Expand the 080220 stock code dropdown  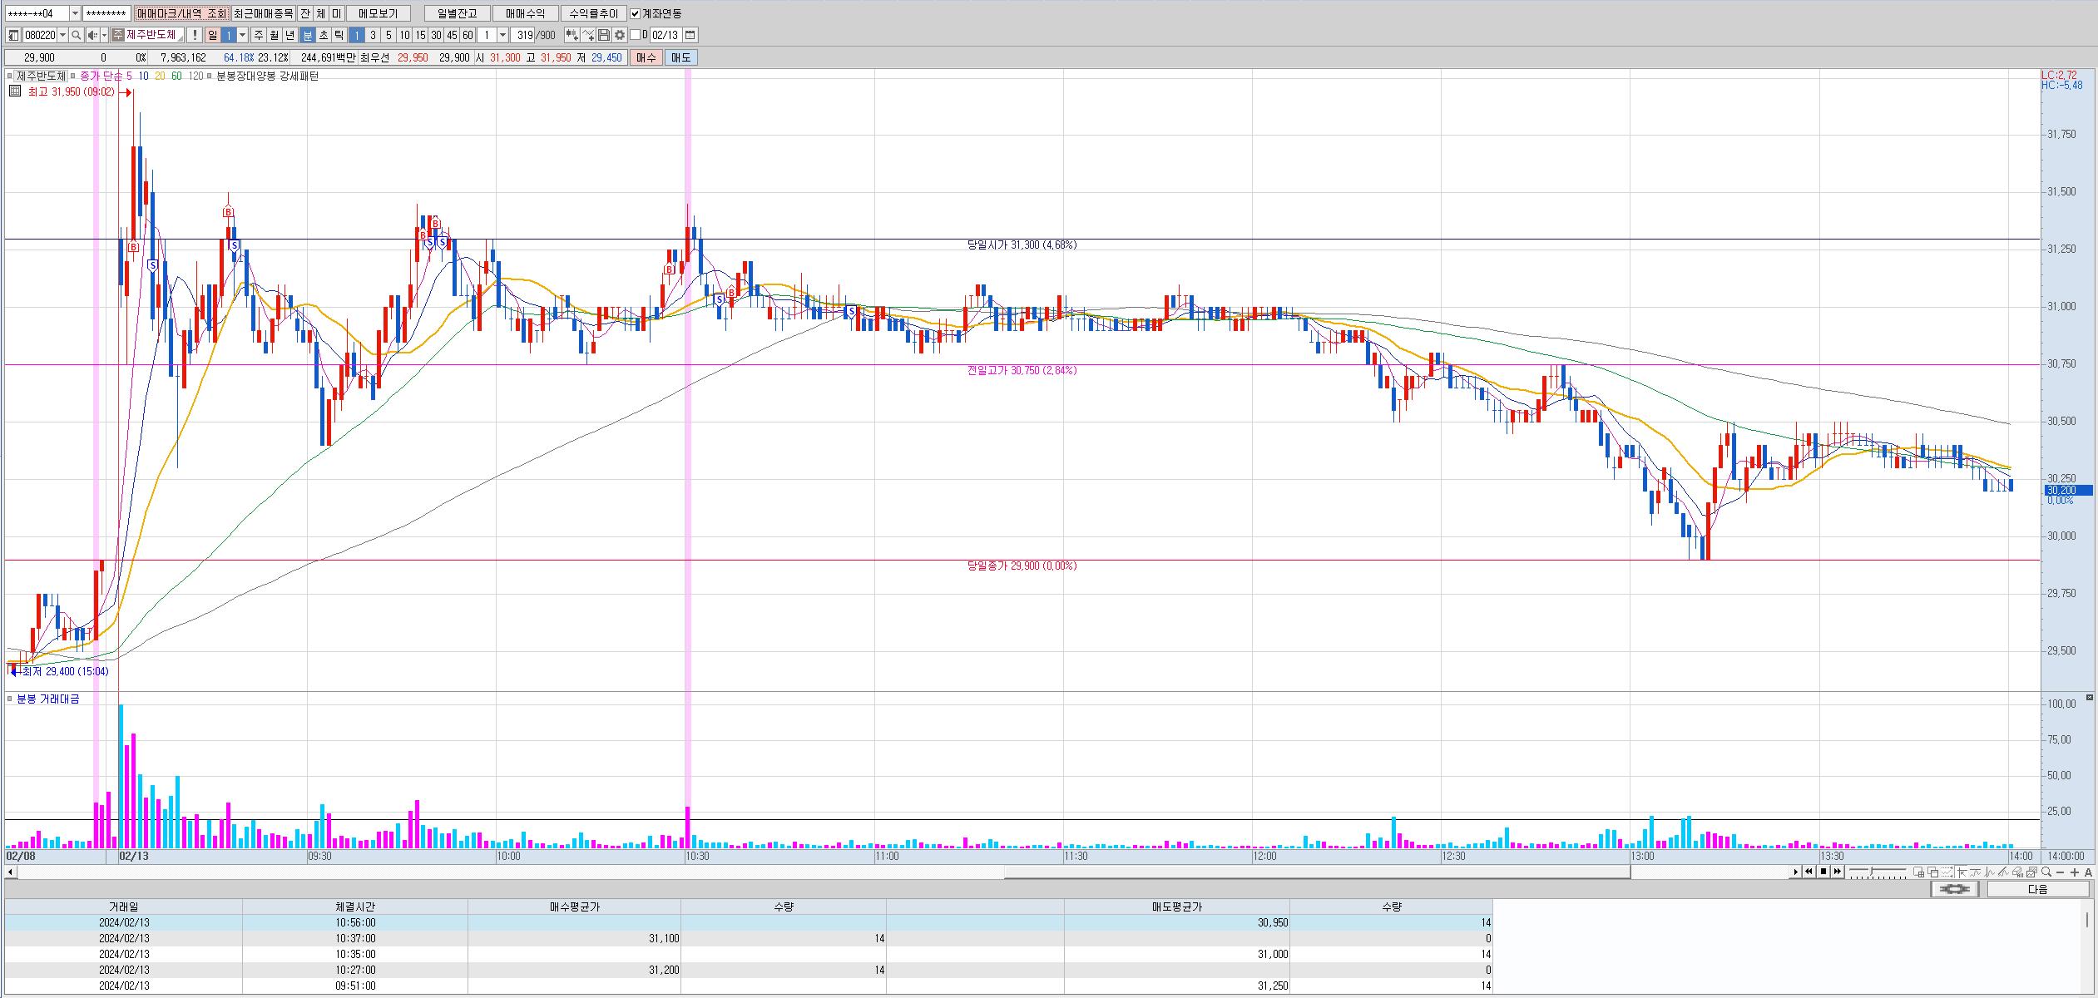click(63, 35)
